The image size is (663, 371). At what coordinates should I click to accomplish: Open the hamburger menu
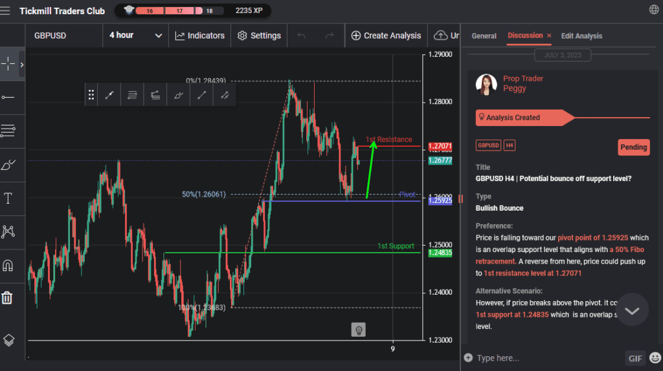coord(6,10)
